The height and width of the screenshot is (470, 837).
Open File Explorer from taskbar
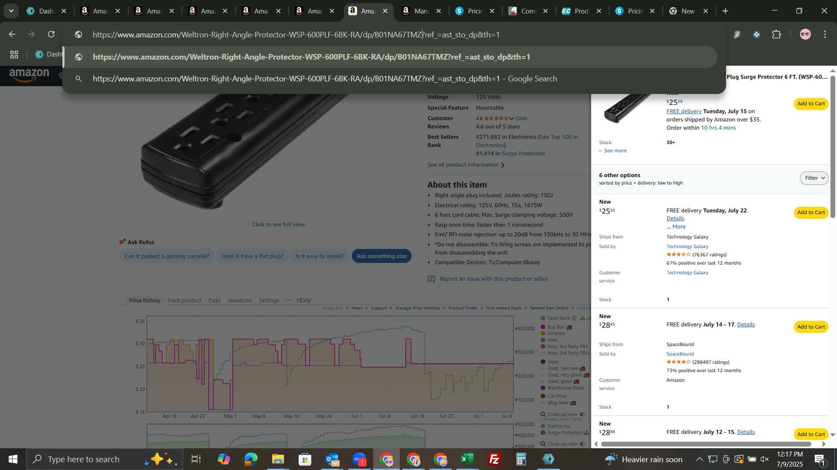(x=278, y=459)
